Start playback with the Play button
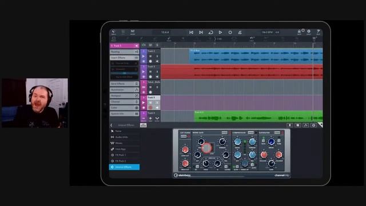 [x=220, y=33]
